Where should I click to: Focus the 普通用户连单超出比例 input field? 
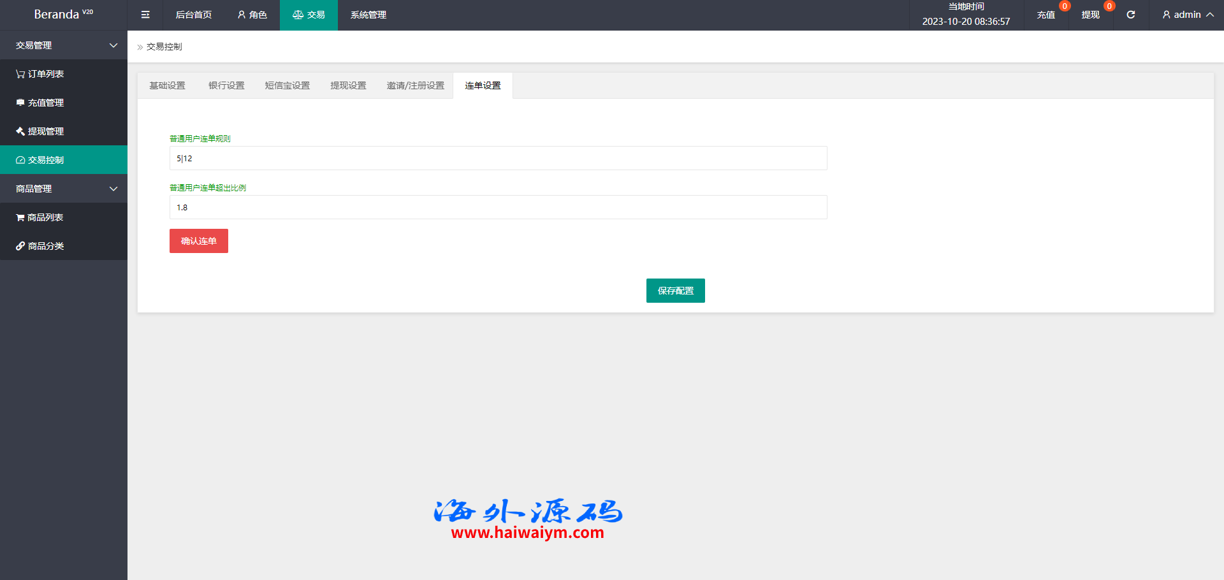click(x=498, y=207)
